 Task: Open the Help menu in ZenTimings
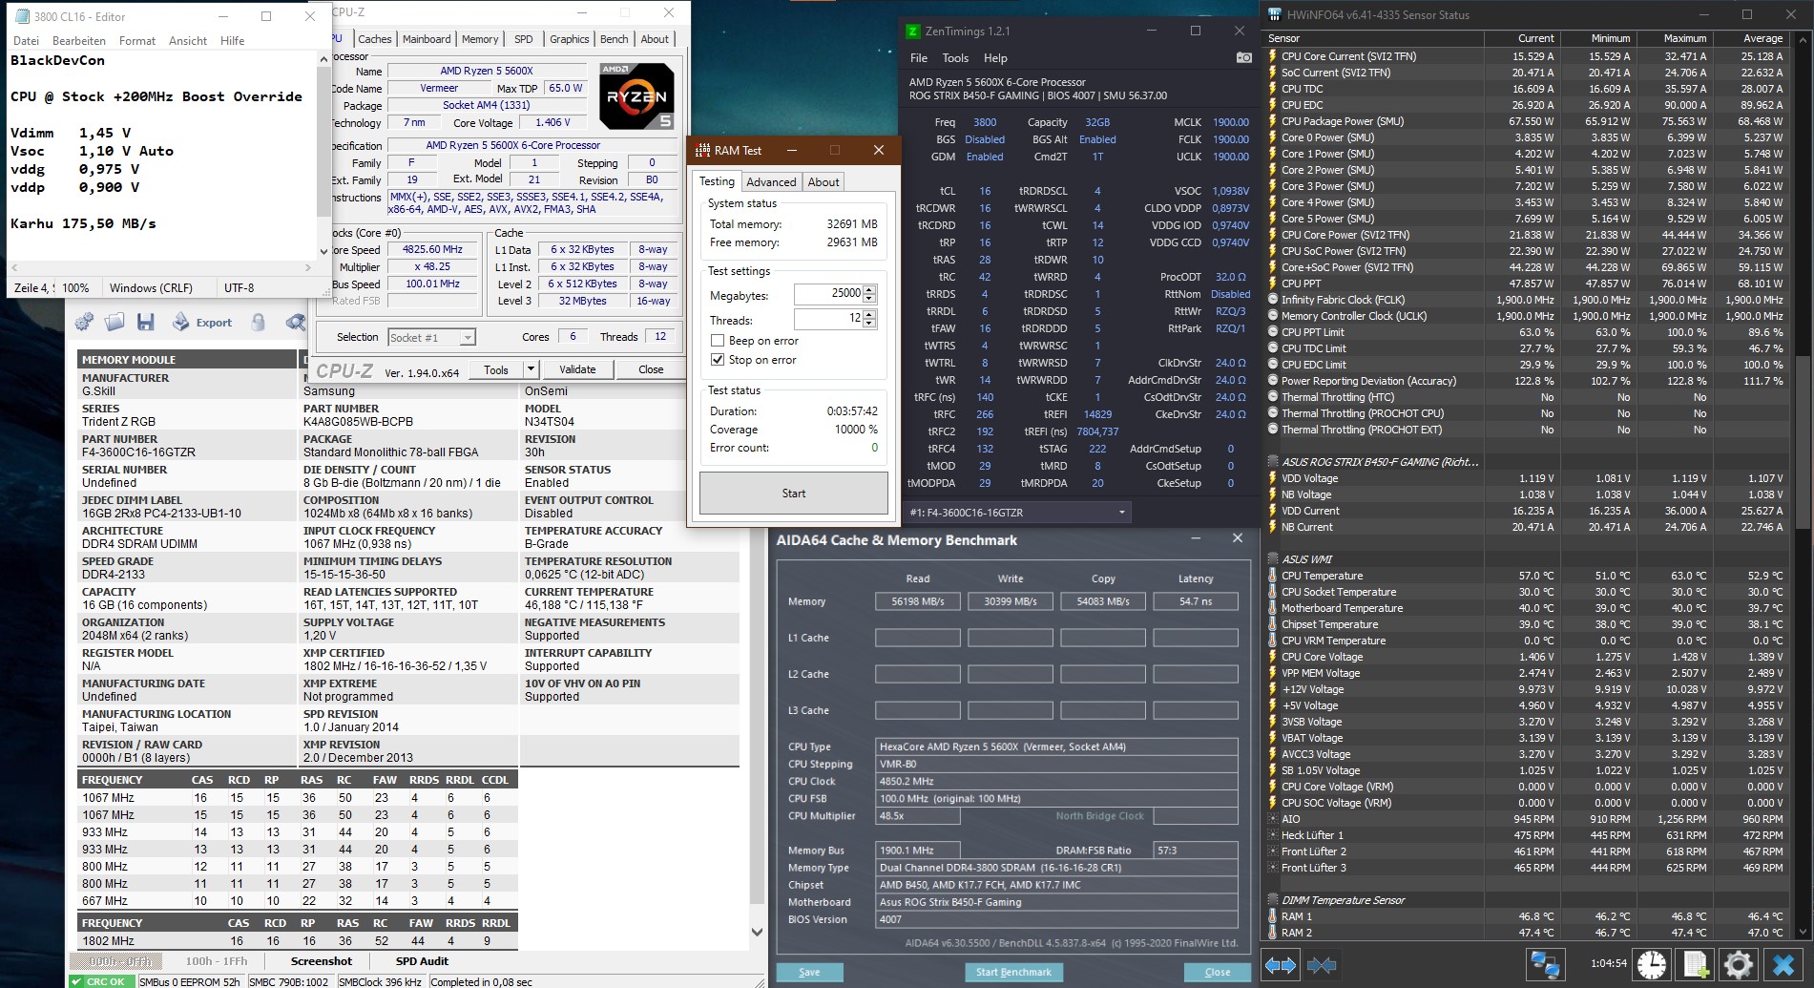point(995,58)
